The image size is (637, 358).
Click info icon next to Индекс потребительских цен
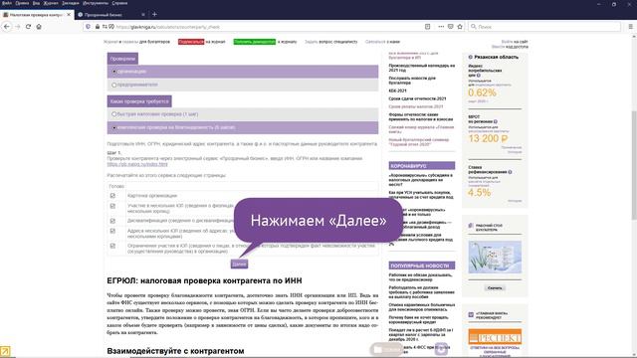478,76
